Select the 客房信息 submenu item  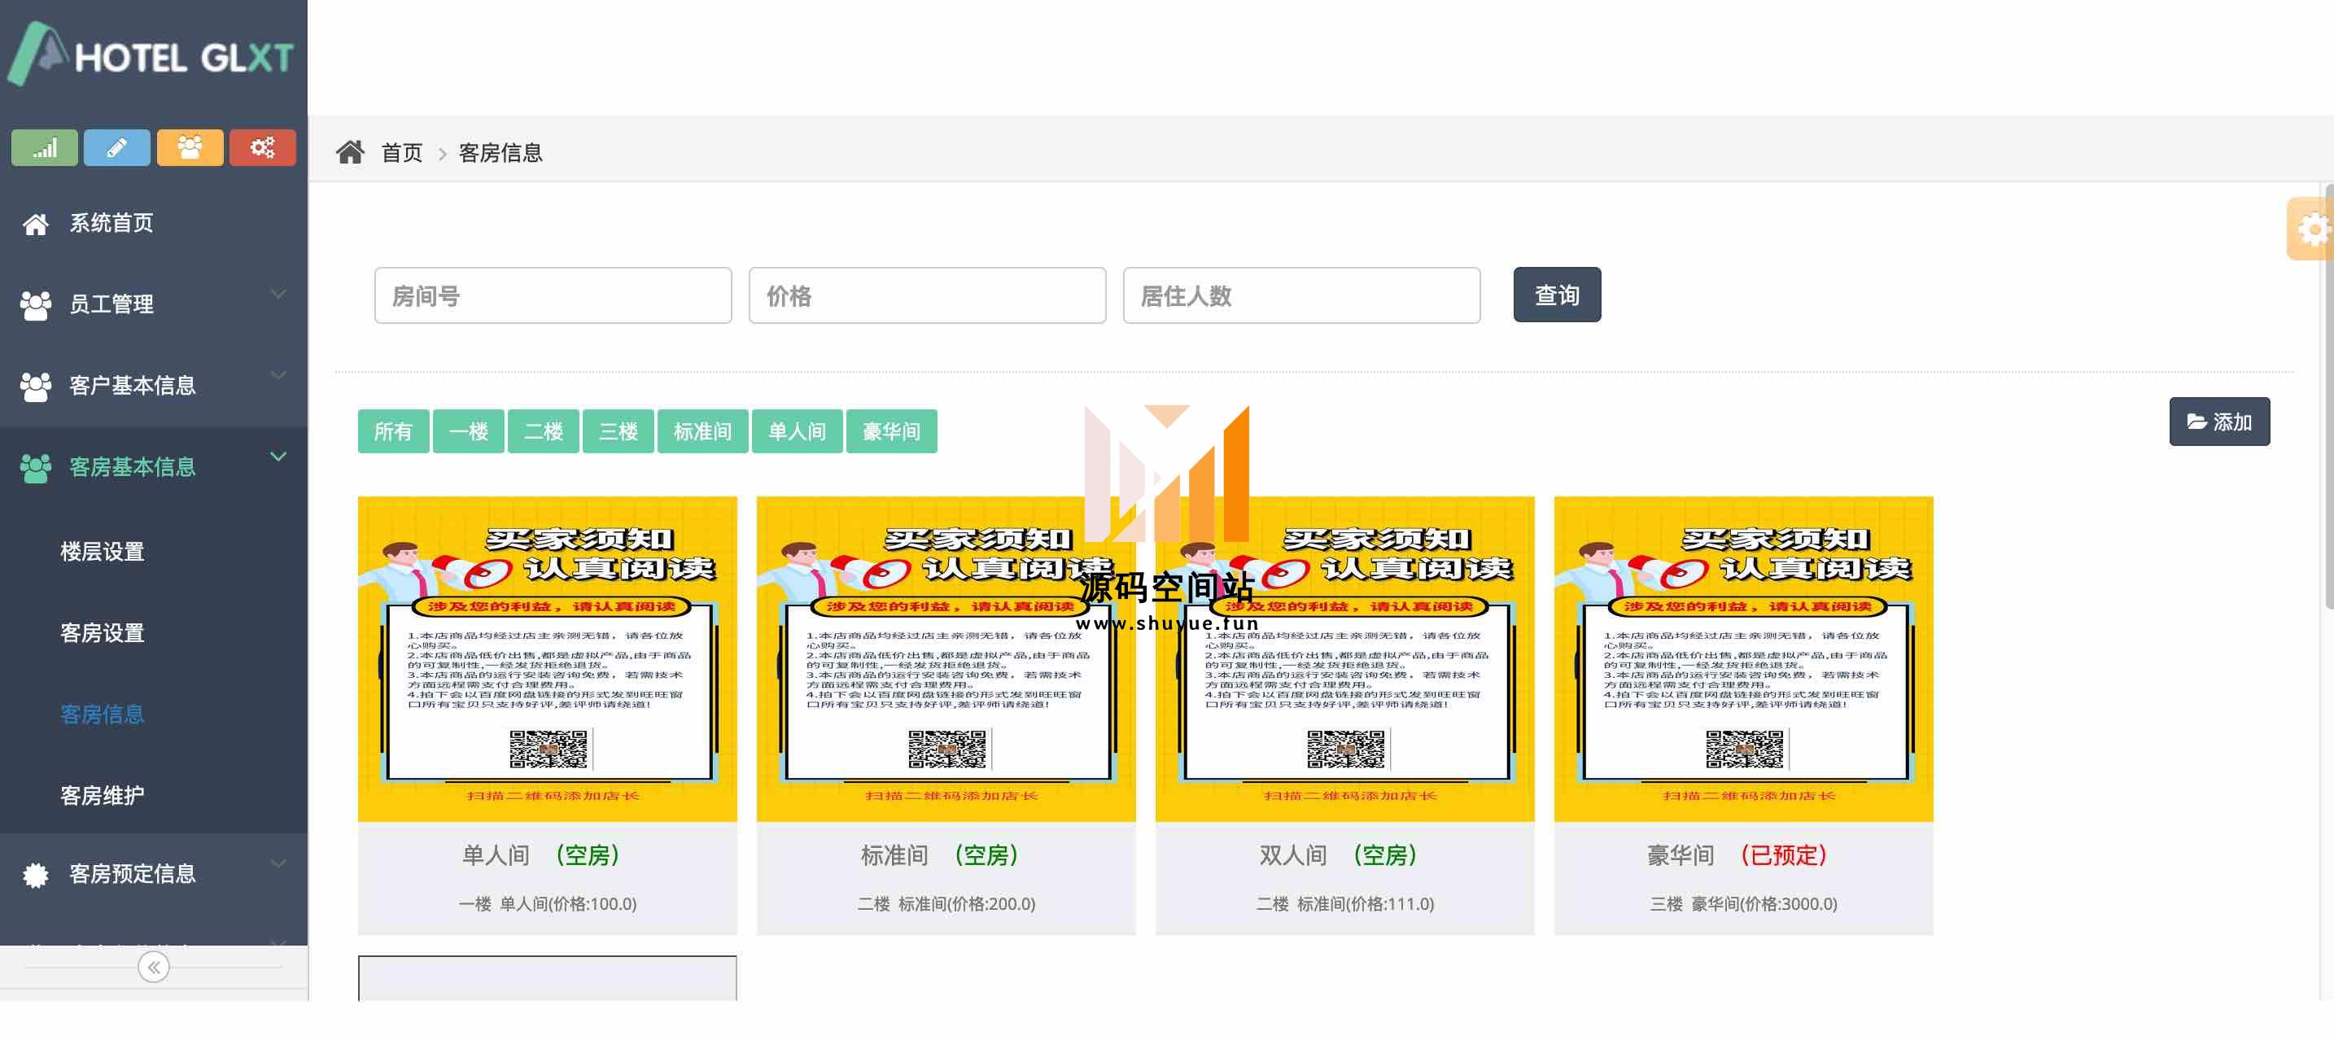(x=103, y=714)
